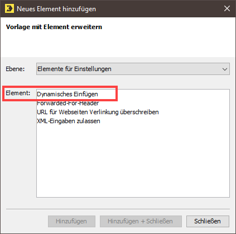Screen dimensions: 236x234
Task: Click the Hinzufügen + Schließen button
Action: 141,221
